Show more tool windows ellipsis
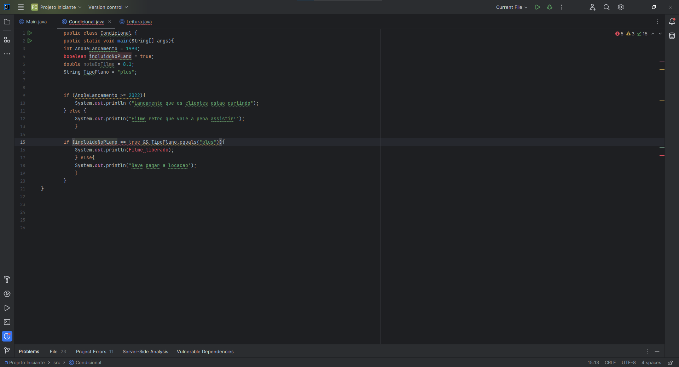The width and height of the screenshot is (679, 367). point(7,54)
